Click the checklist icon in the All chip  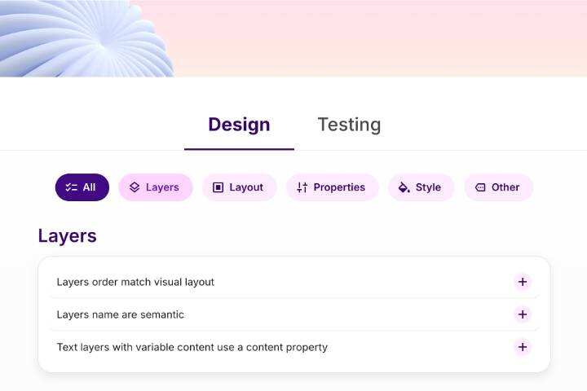point(72,187)
